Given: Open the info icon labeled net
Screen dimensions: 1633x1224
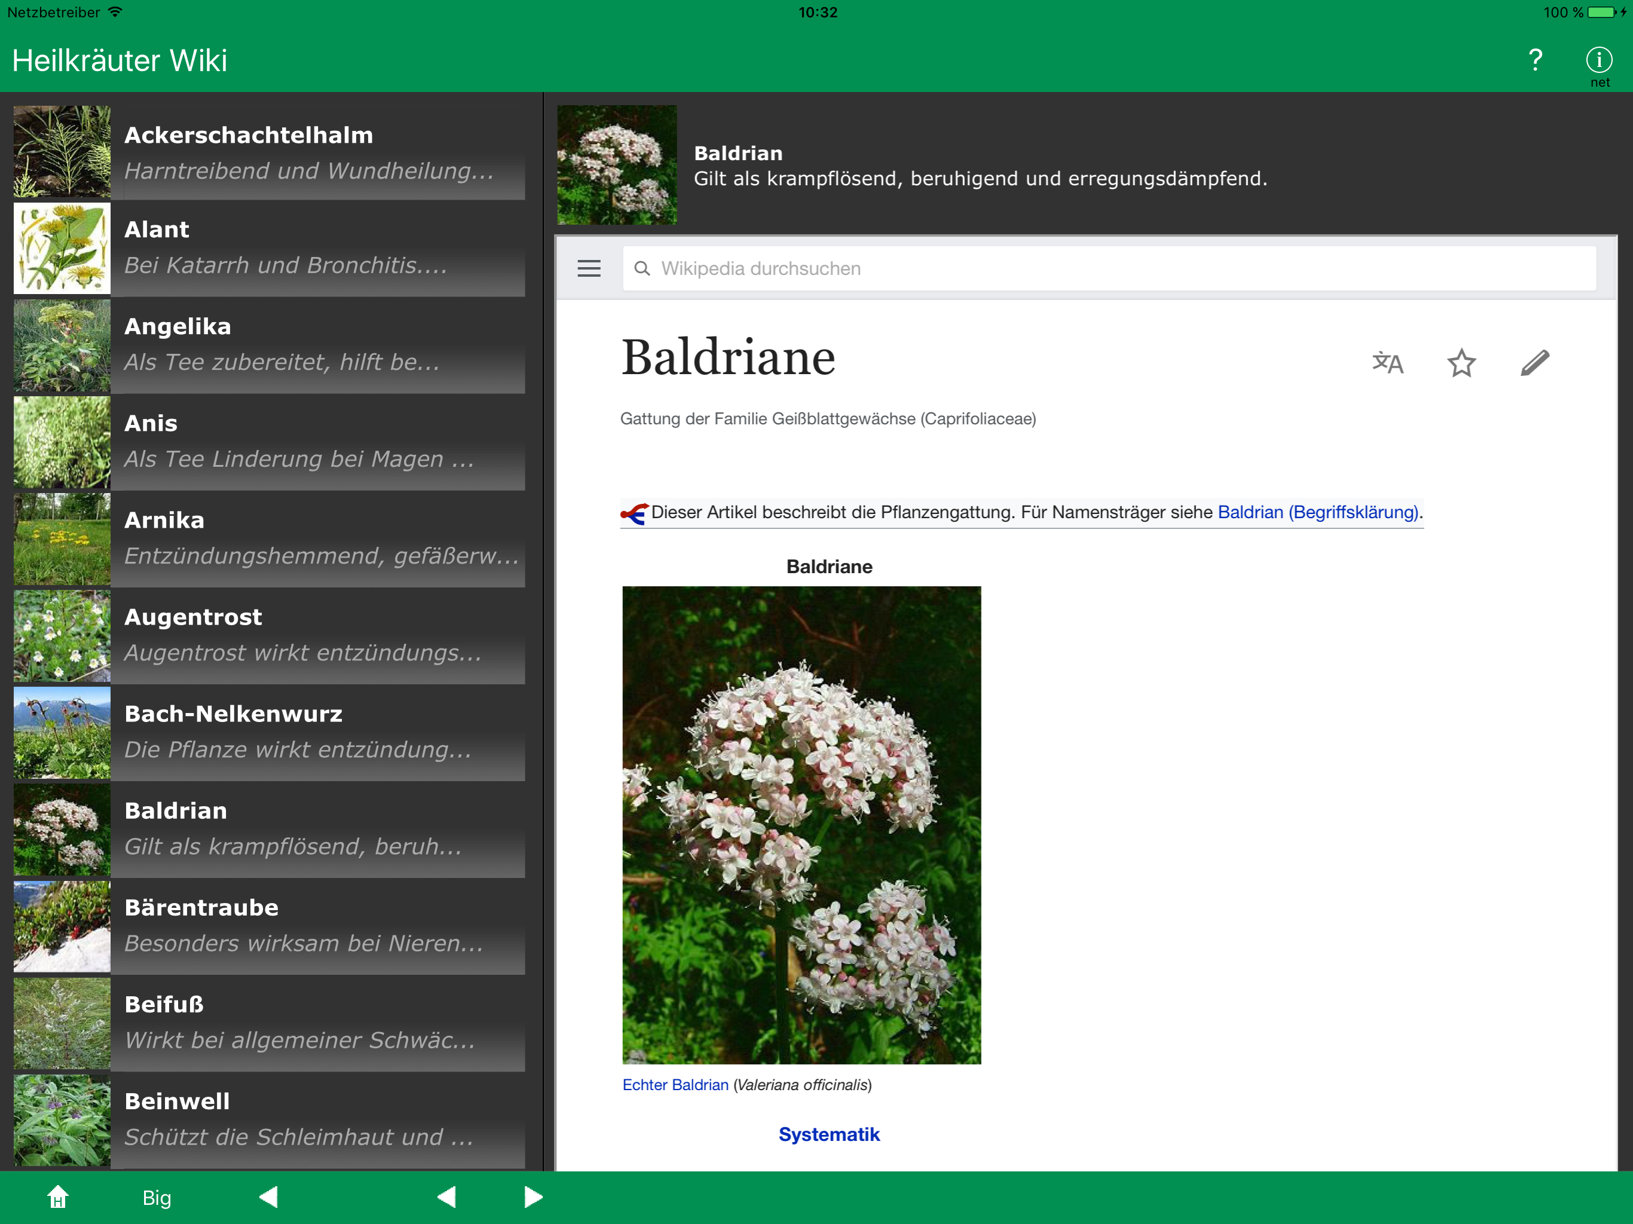Looking at the screenshot, I should click(1598, 62).
